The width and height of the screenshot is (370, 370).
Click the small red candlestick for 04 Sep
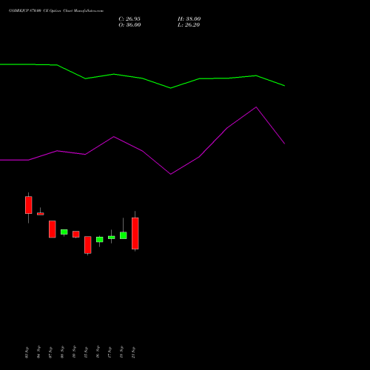41,214
